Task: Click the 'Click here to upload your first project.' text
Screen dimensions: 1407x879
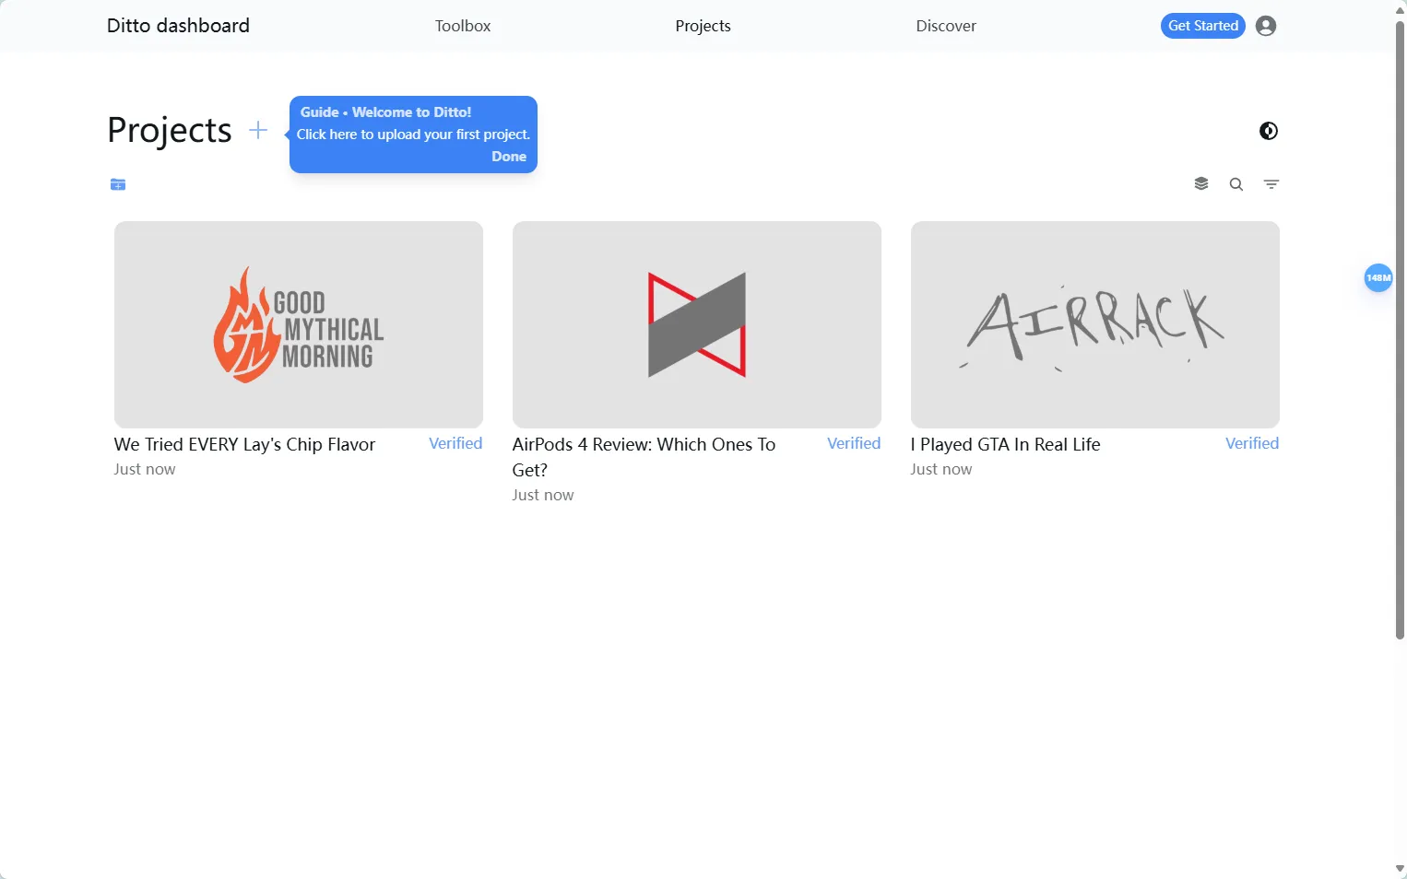Action: coord(413,135)
